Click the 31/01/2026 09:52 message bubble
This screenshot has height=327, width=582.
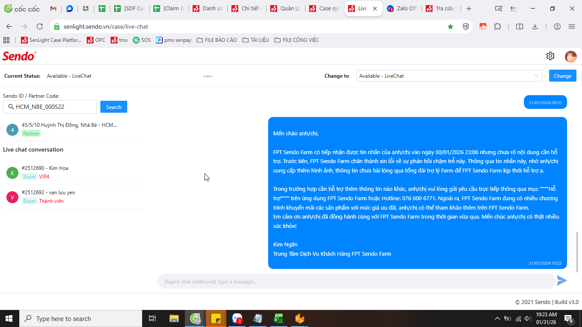[x=545, y=102]
